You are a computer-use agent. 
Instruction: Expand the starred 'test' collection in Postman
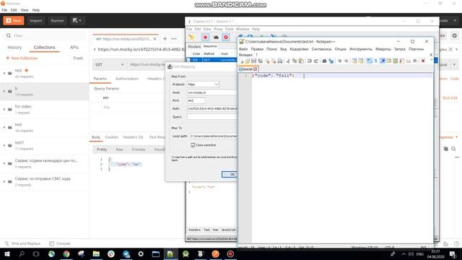[x=4, y=73]
